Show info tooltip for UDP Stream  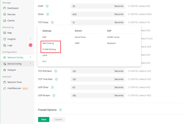coord(54,95)
